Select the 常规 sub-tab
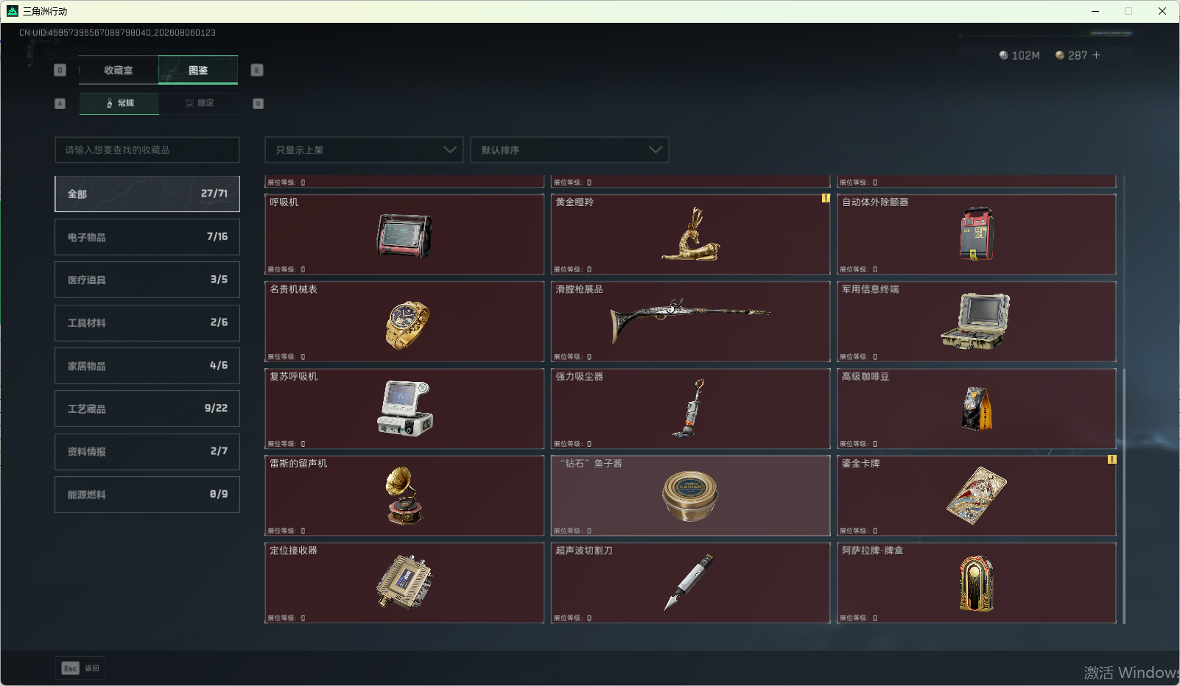 119,103
